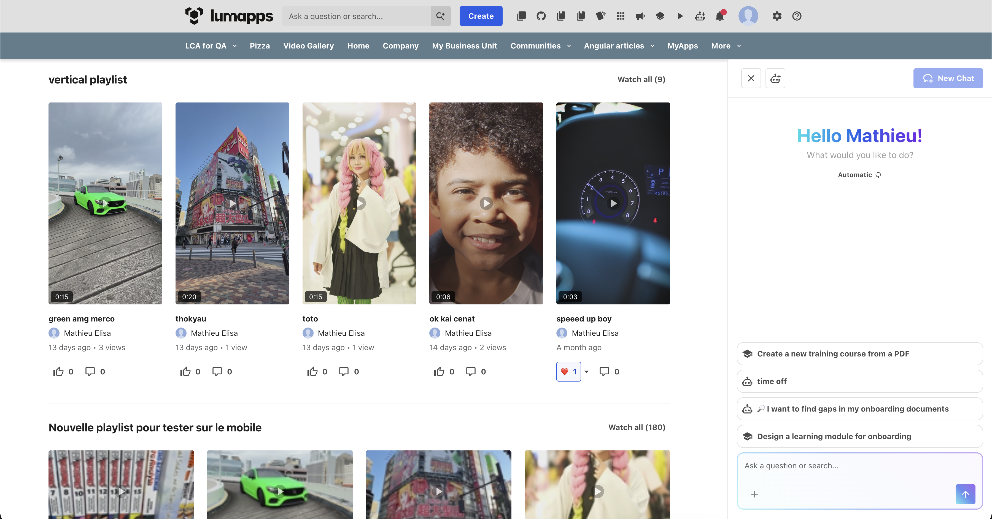Click the robot icon button in the assistant panel
Viewport: 992px width, 519px height.
775,79
